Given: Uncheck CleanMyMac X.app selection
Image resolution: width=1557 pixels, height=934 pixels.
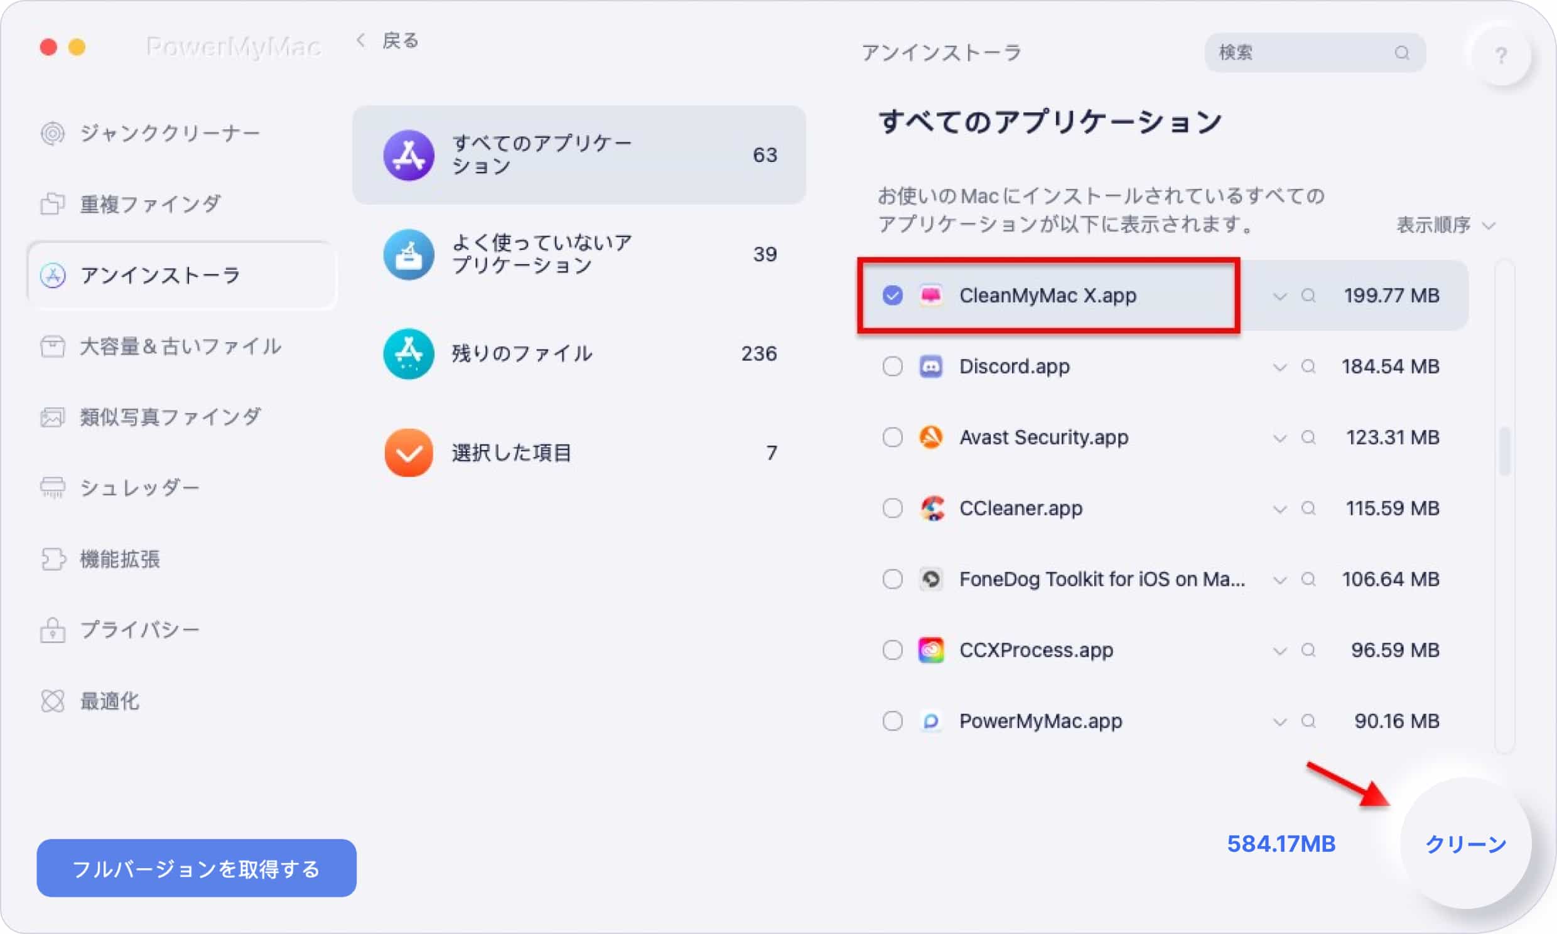Looking at the screenshot, I should pyautogui.click(x=892, y=295).
